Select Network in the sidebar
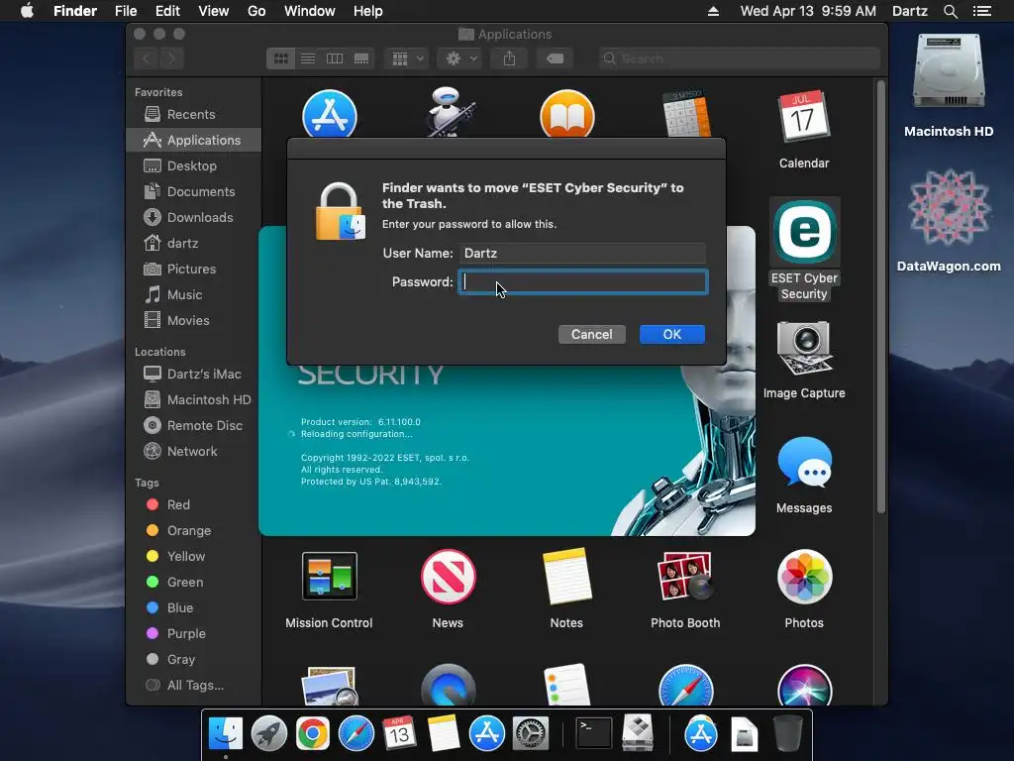Image resolution: width=1014 pixels, height=761 pixels. (x=194, y=452)
